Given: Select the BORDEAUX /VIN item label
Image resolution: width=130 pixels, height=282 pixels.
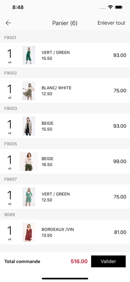Looking at the screenshot, I should [58, 230].
